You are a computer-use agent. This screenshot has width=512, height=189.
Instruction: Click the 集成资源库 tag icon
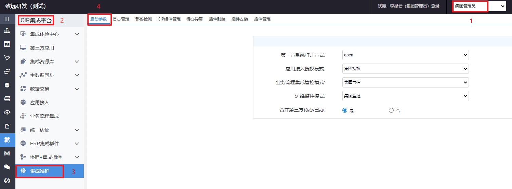pos(23,62)
